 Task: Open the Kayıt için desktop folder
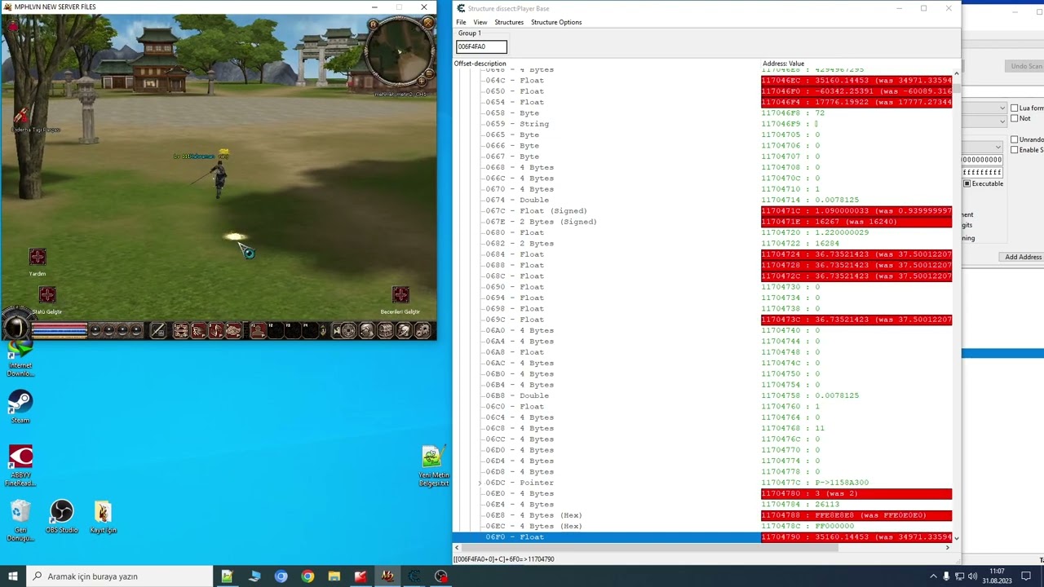[103, 517]
